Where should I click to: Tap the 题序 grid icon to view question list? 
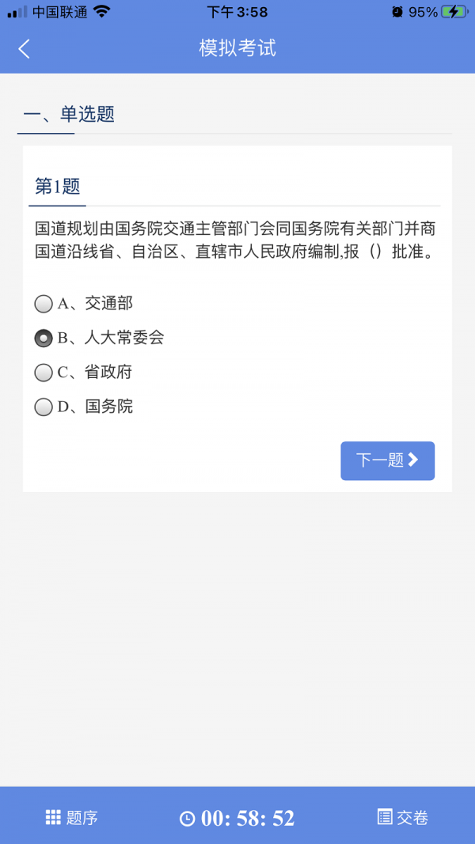point(55,819)
